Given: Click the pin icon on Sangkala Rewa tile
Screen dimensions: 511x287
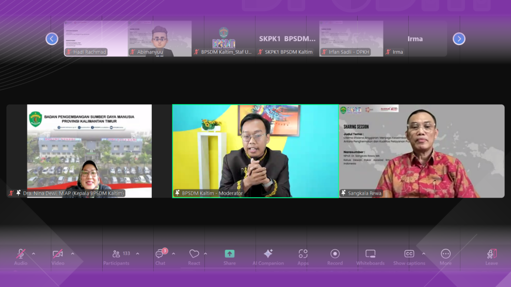Looking at the screenshot, I should (x=343, y=193).
